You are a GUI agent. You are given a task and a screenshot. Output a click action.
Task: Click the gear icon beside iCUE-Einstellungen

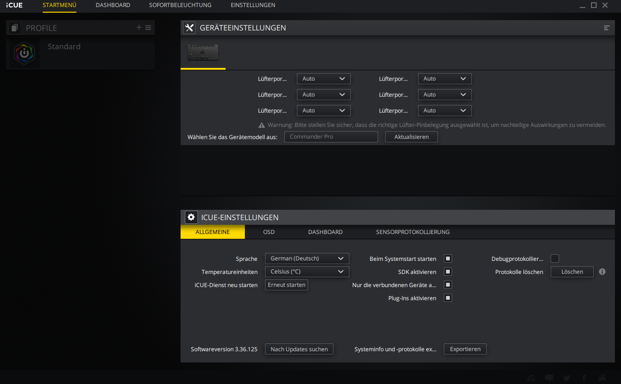191,217
